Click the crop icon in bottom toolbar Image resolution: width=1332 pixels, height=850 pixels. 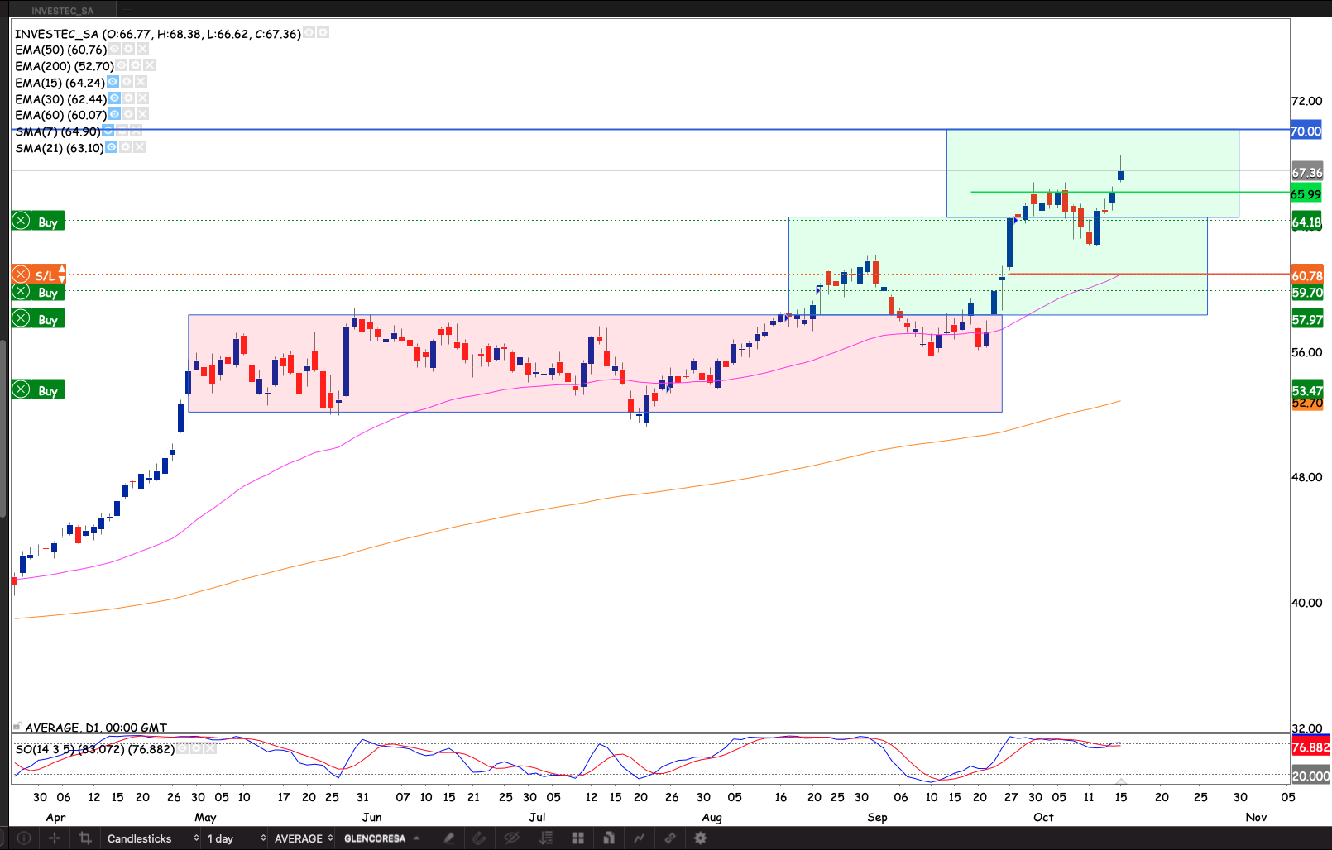(84, 838)
